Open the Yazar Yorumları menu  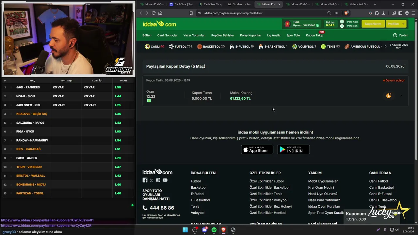194,35
